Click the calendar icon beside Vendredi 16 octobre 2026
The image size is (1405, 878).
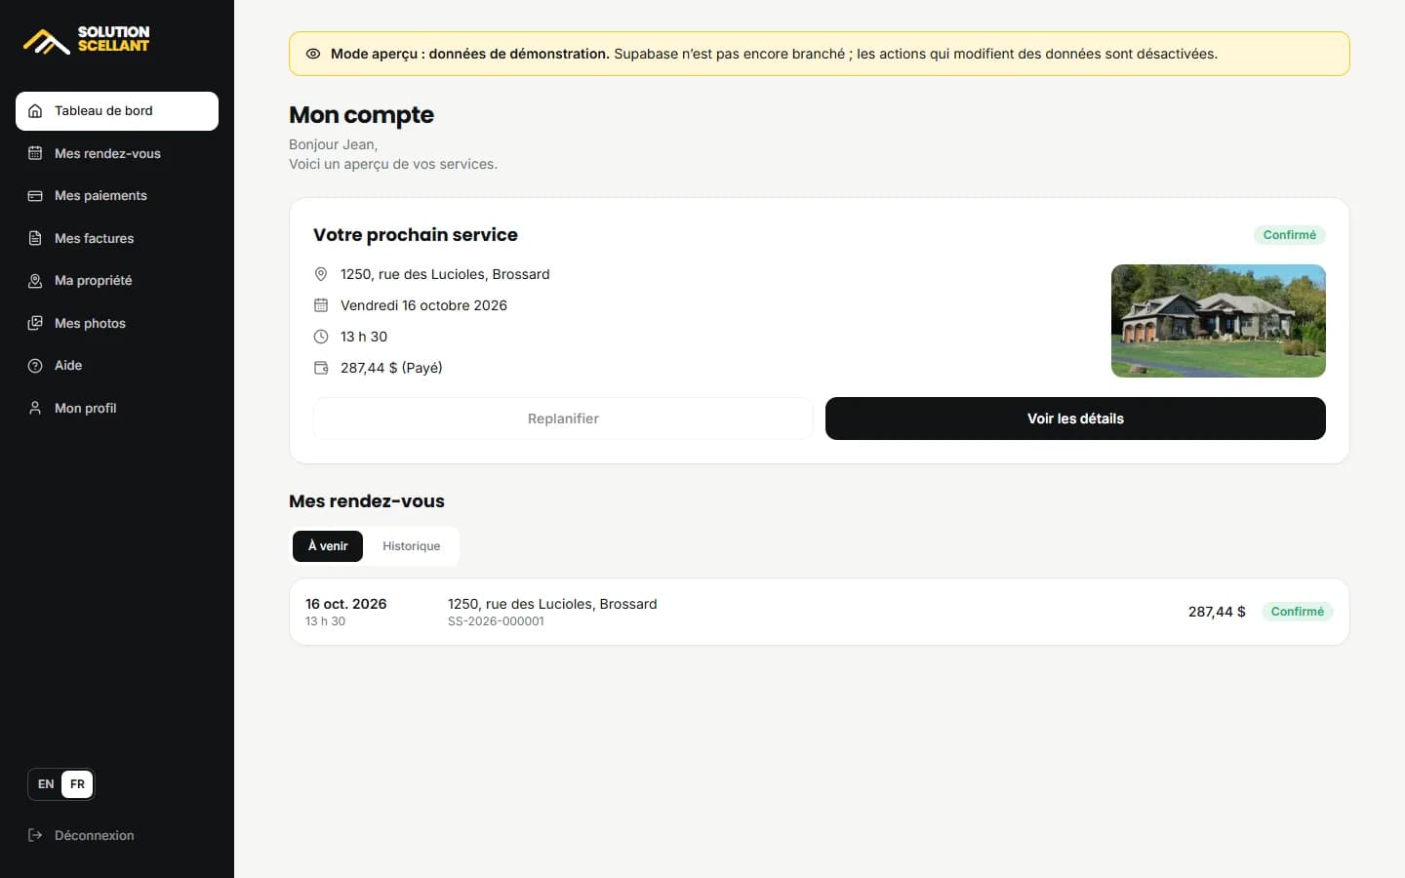tap(321, 305)
